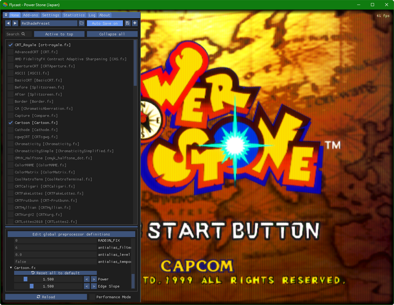
Task: Go to next preset arrow
Action: point(15,23)
